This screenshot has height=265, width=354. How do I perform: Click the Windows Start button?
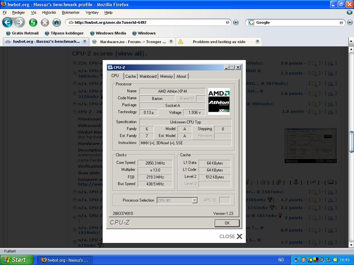click(17, 260)
